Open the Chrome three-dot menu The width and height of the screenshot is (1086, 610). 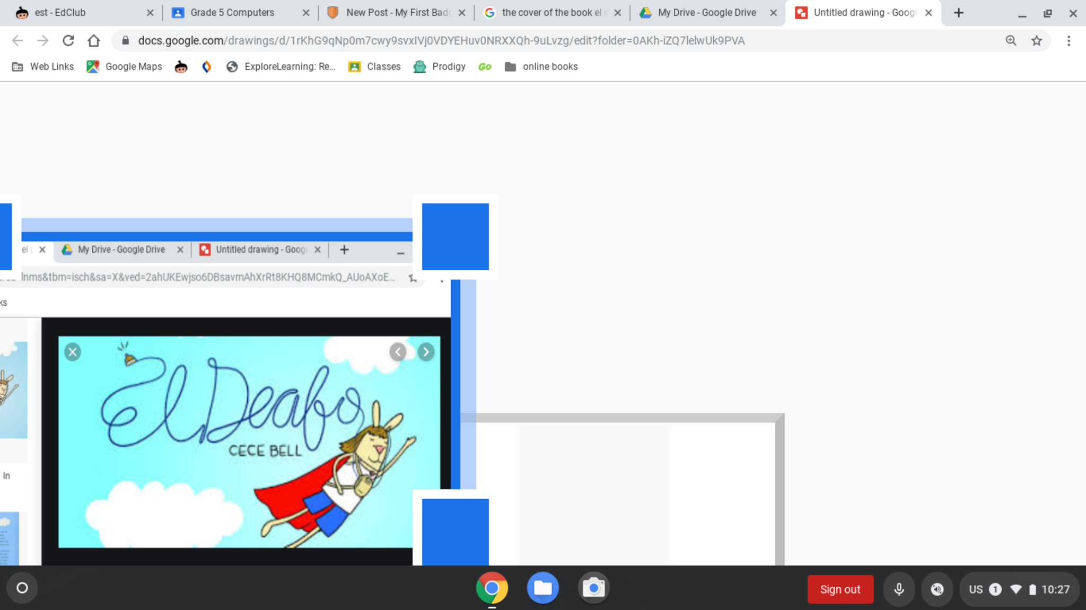click(1069, 41)
